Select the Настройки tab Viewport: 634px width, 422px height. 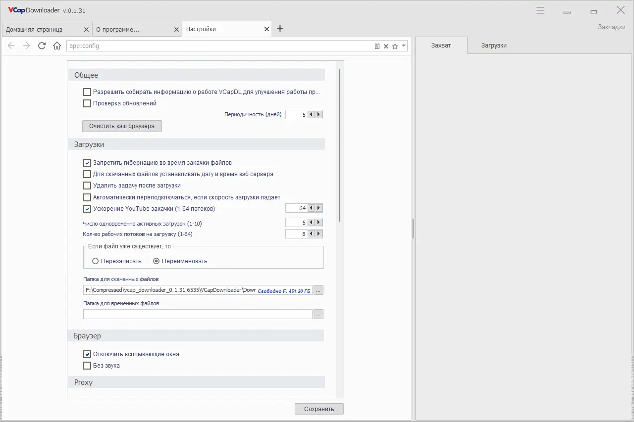[227, 29]
